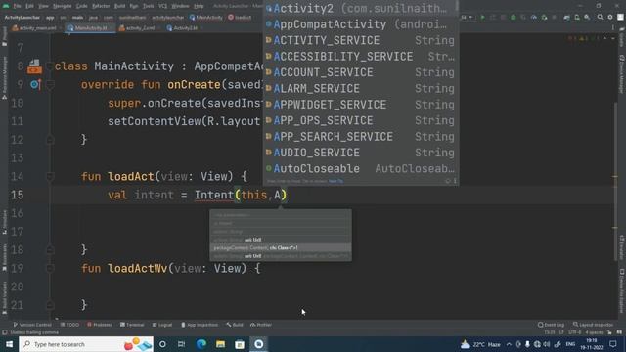
Task: Select ACCESSIBILITY_SERVICE completion suggestion
Action: pos(360,57)
